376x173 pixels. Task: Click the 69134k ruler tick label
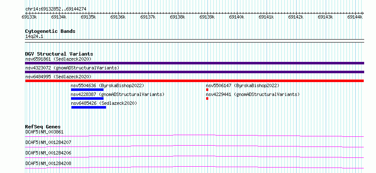(x=58, y=17)
